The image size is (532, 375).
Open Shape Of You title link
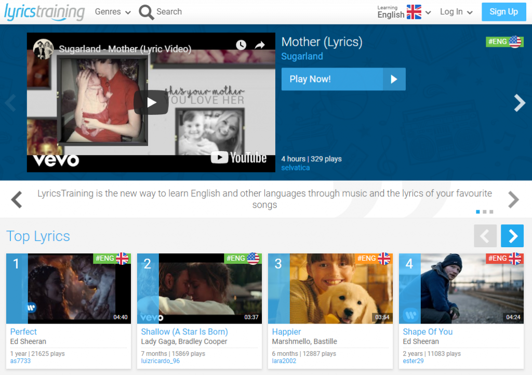428,331
